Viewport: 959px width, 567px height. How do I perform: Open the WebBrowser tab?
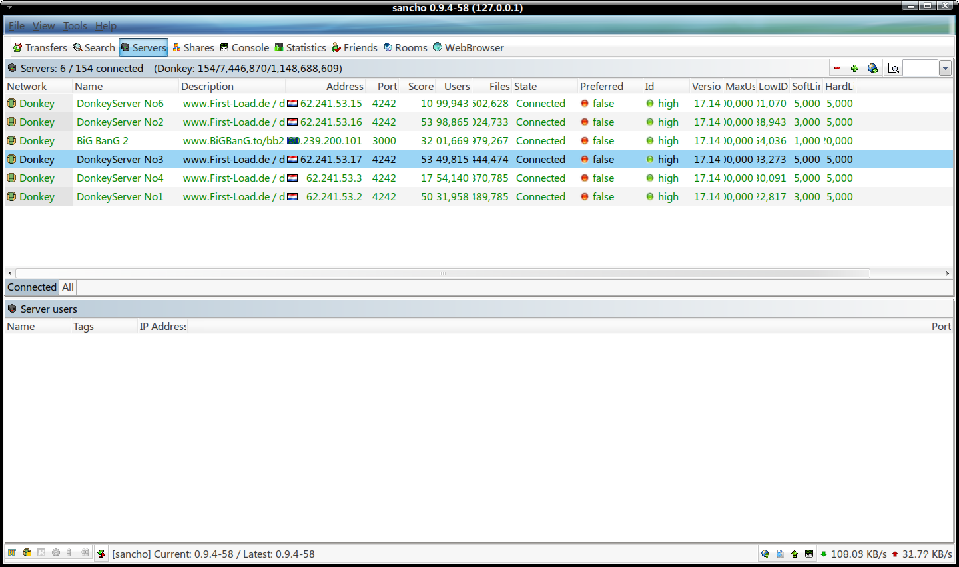(468, 47)
